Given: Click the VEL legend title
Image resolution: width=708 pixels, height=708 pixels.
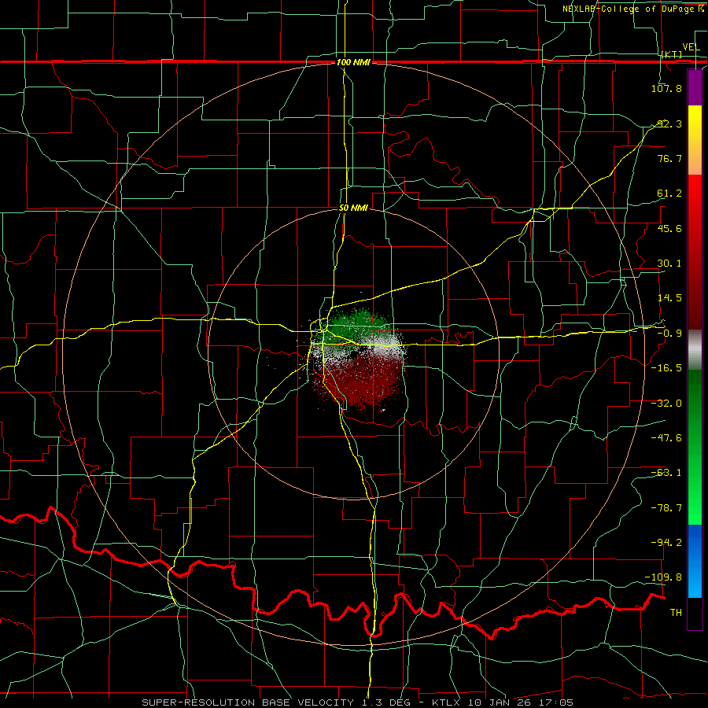Looking at the screenshot, I should click(x=691, y=47).
